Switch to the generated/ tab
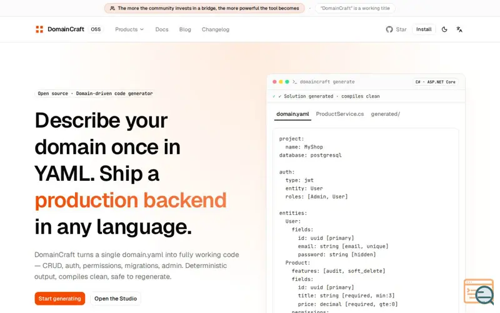 [385, 114]
